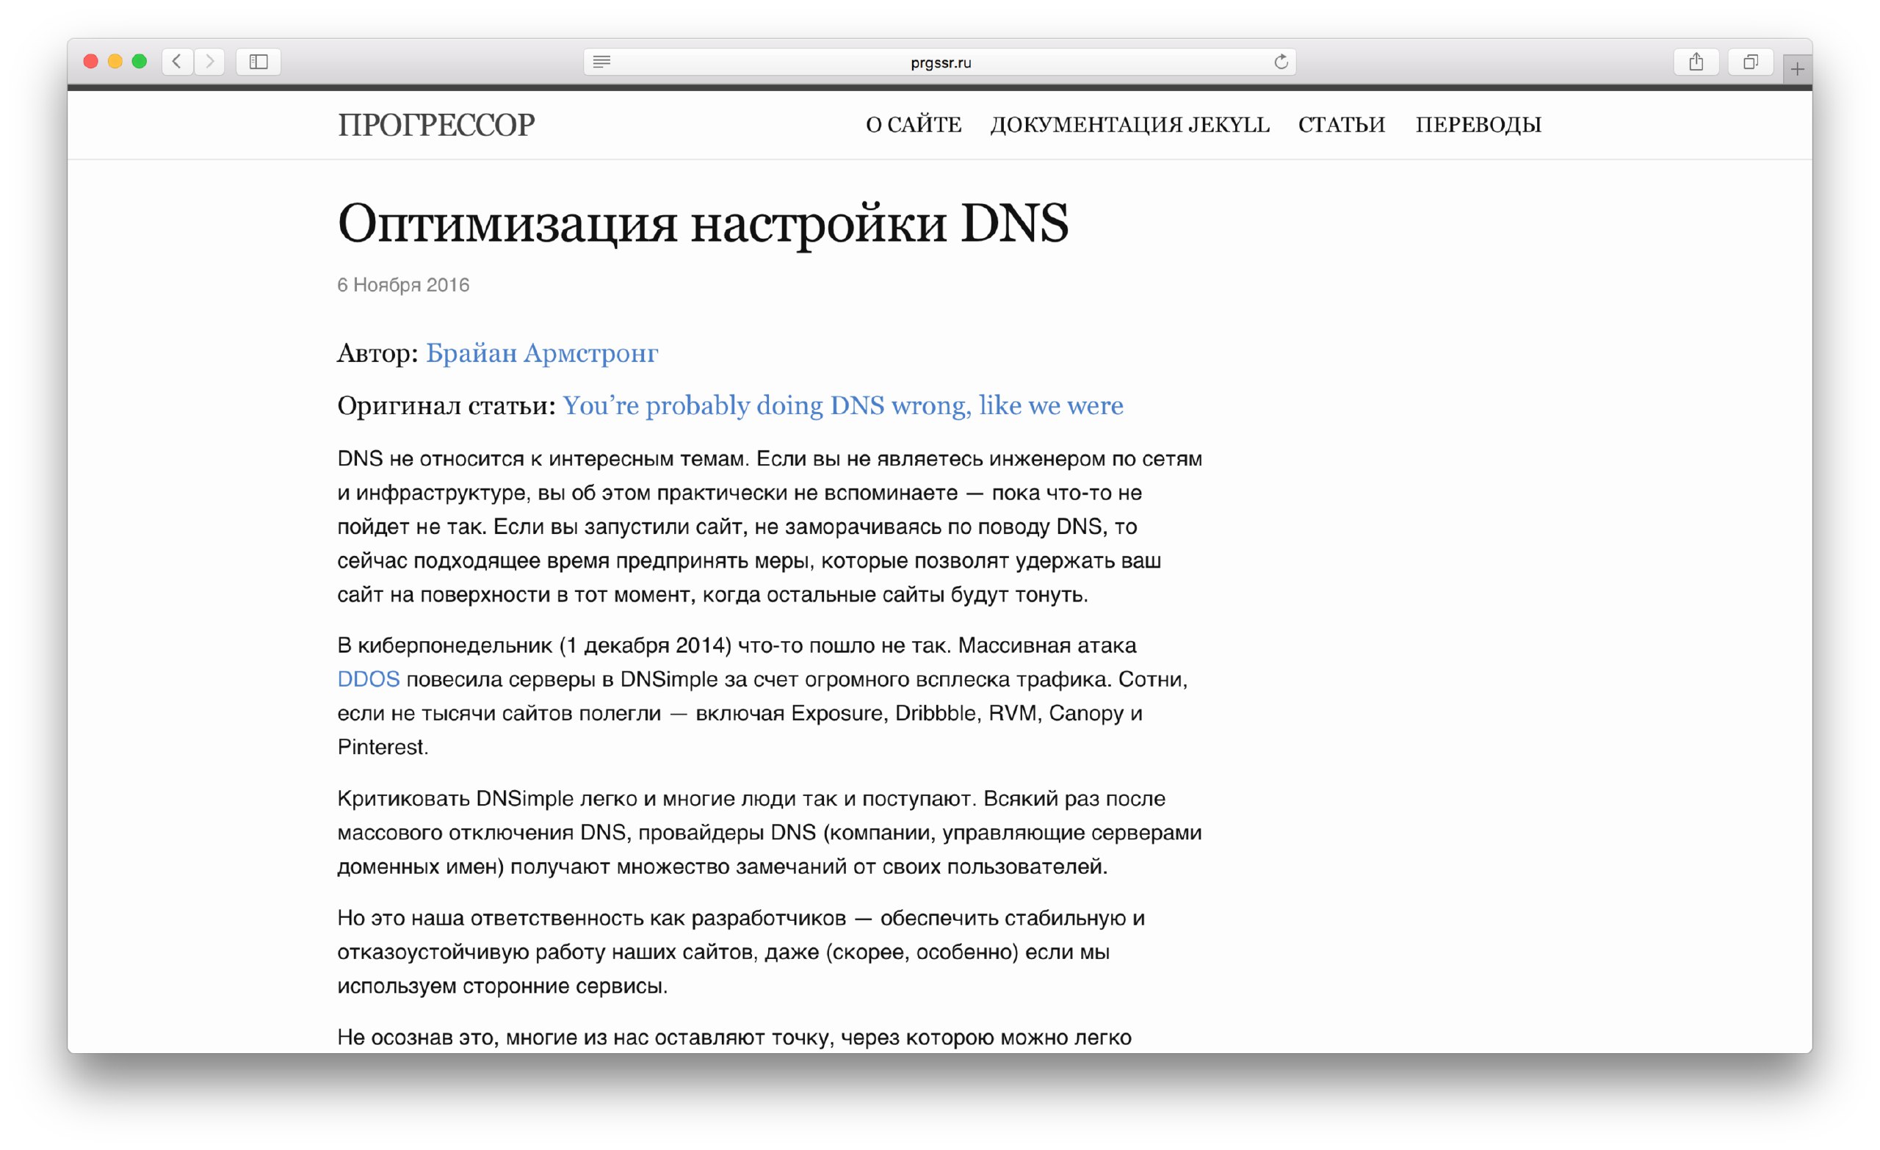Open original article link about DNS wrong
1880x1150 pixels.
(x=842, y=405)
